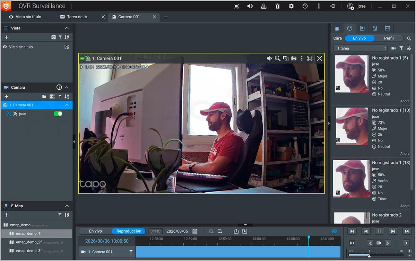Collapse the 1. Camera 001 tree item
Viewport: 416px width, 261px height.
pyautogui.click(x=67, y=105)
